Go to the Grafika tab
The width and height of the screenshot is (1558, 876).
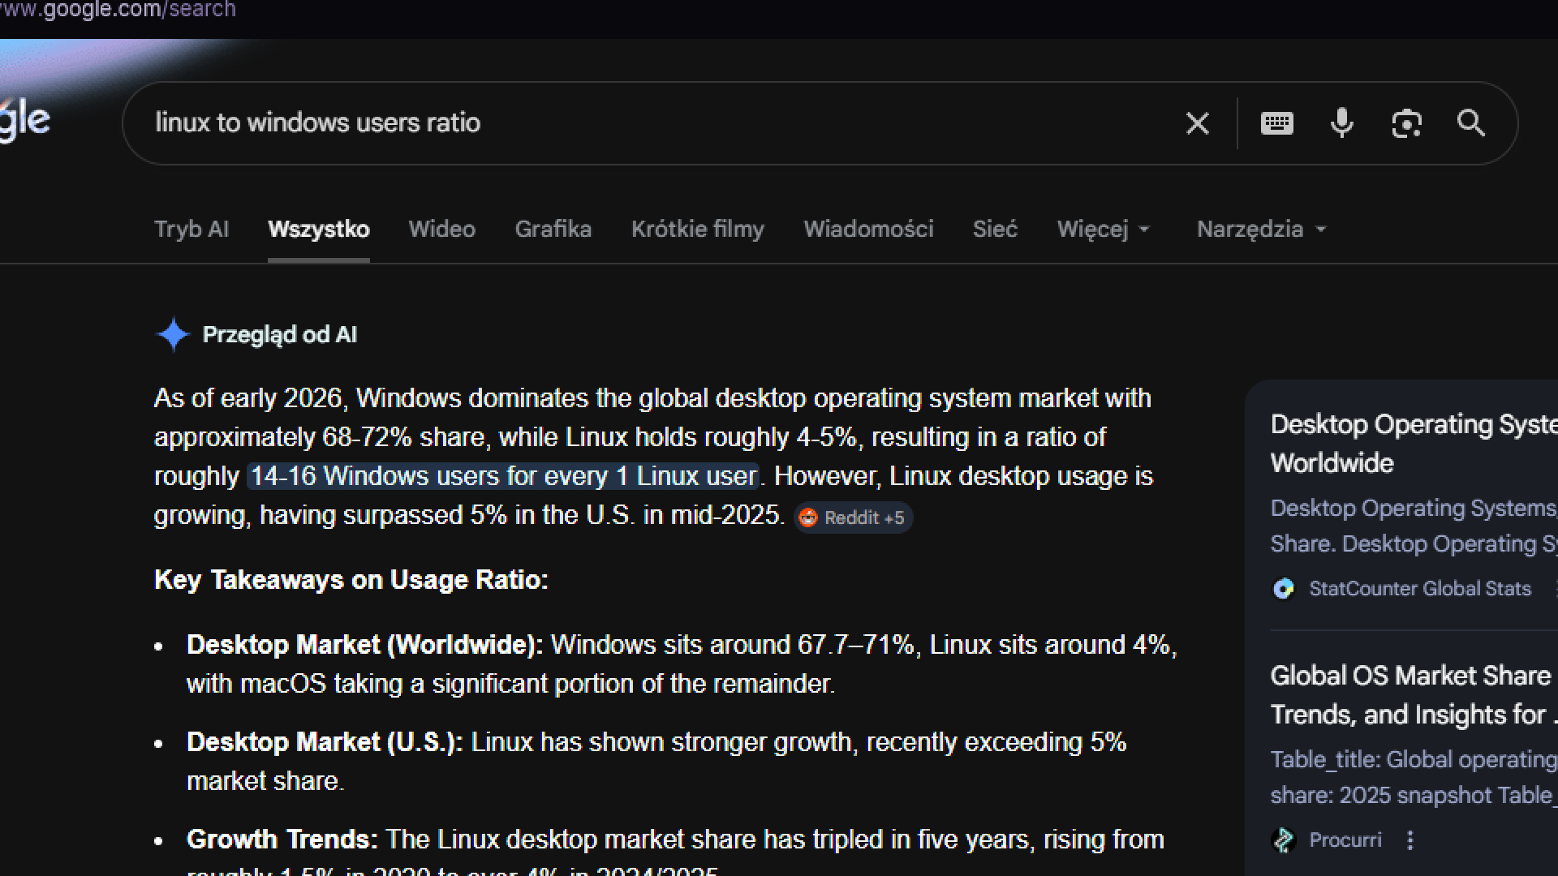[553, 230]
